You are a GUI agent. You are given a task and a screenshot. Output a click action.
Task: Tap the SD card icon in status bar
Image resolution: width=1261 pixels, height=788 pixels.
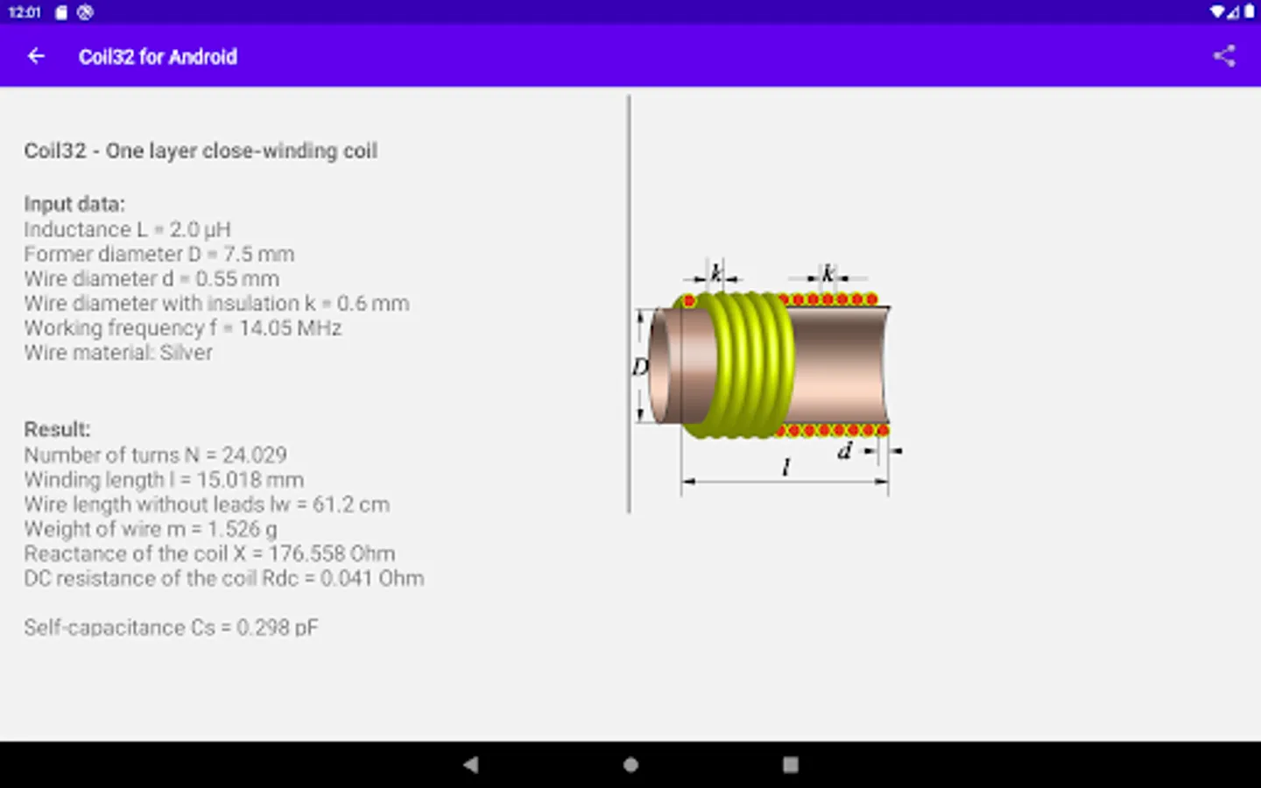pos(61,12)
